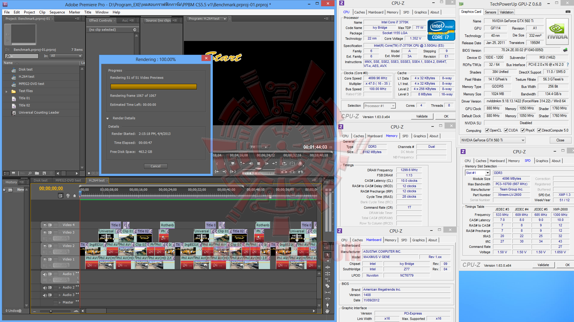The height and width of the screenshot is (322, 574).
Task: Click the Find magnifier icon in Project panel
Action: 30,173
